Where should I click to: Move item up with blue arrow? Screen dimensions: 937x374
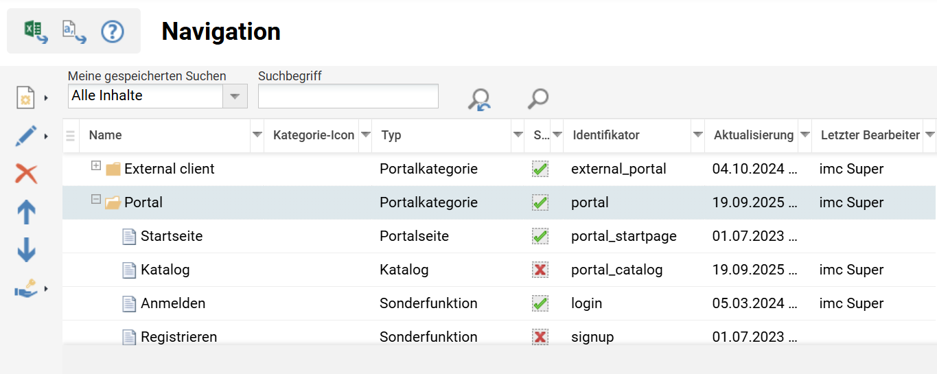[x=26, y=213]
